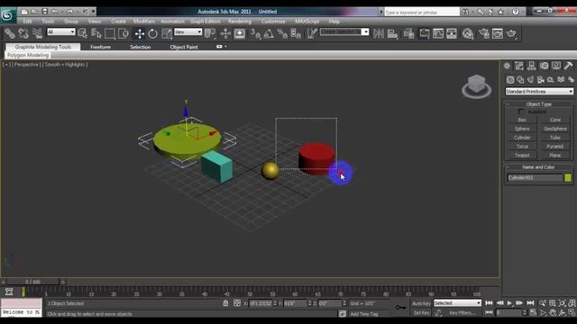The width and height of the screenshot is (577, 324).
Task: Open the Material Editor icon
Action: click(468, 34)
